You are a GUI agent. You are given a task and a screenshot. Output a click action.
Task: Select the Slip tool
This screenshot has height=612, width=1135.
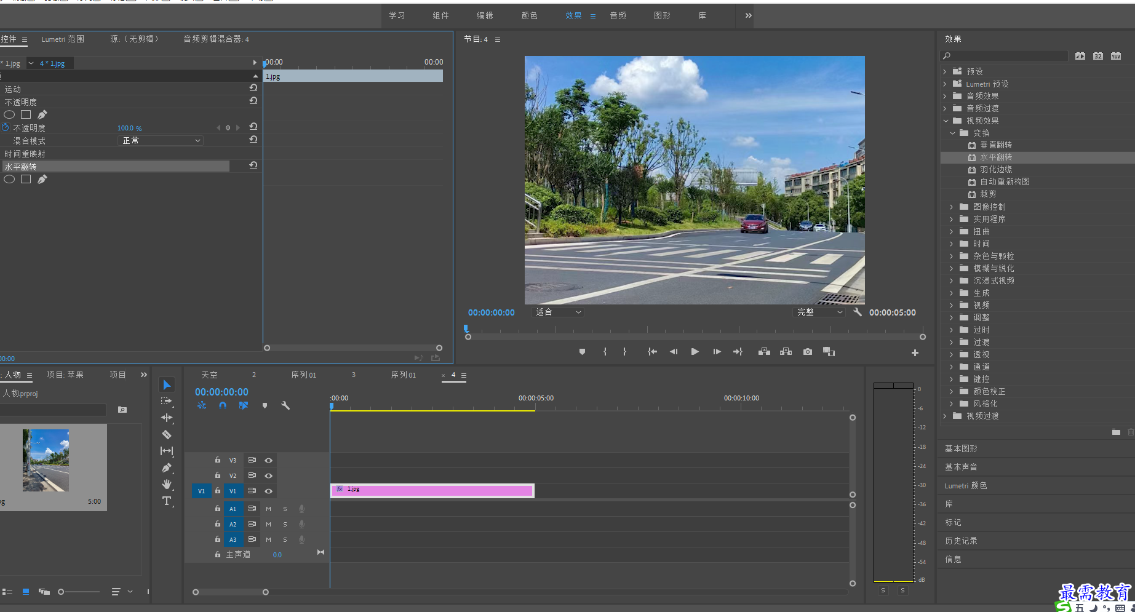pyautogui.click(x=167, y=451)
